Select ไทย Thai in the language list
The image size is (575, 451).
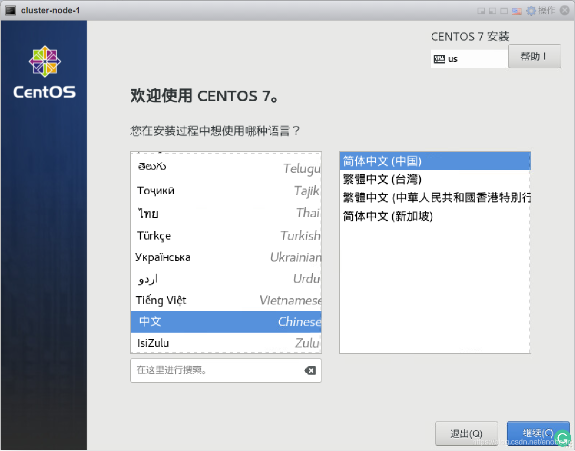[x=226, y=213]
